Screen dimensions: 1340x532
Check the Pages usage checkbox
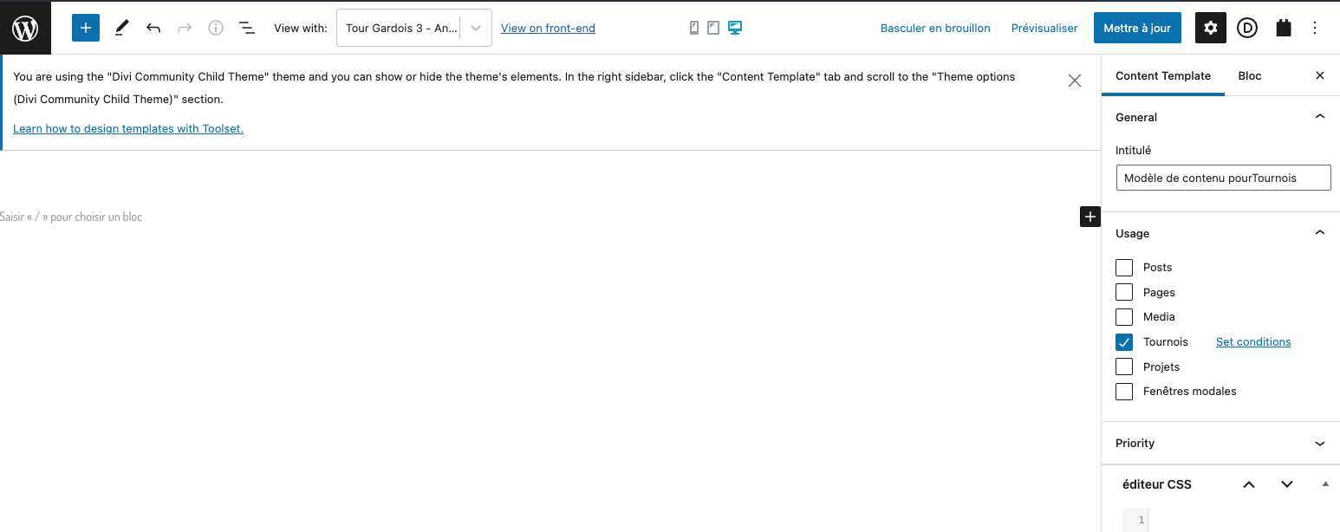[1124, 292]
